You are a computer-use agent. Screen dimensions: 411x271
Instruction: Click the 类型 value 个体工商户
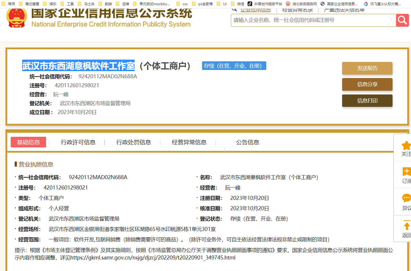click(51, 198)
